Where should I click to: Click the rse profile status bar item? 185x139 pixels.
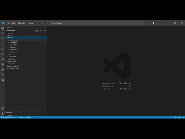pos(178,117)
